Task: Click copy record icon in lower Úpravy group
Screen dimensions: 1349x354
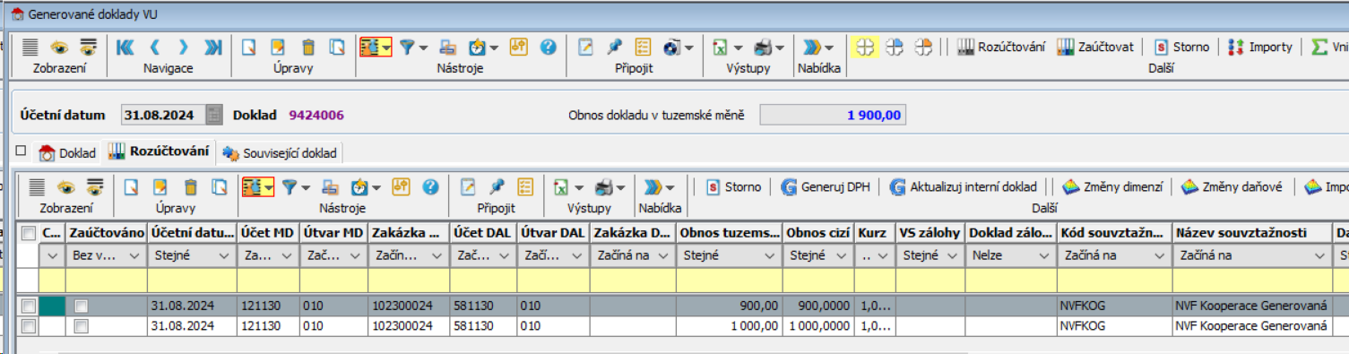Action: (219, 186)
